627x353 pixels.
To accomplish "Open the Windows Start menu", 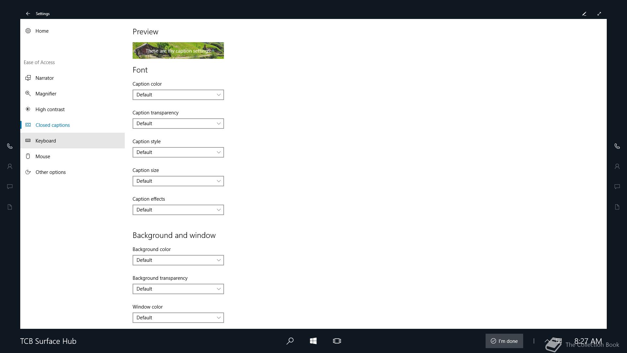I will pos(313,341).
